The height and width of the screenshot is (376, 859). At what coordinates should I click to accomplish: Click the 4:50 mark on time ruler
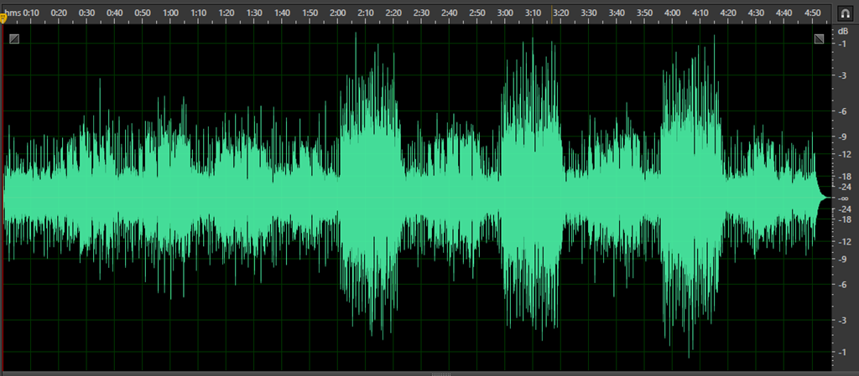812,12
